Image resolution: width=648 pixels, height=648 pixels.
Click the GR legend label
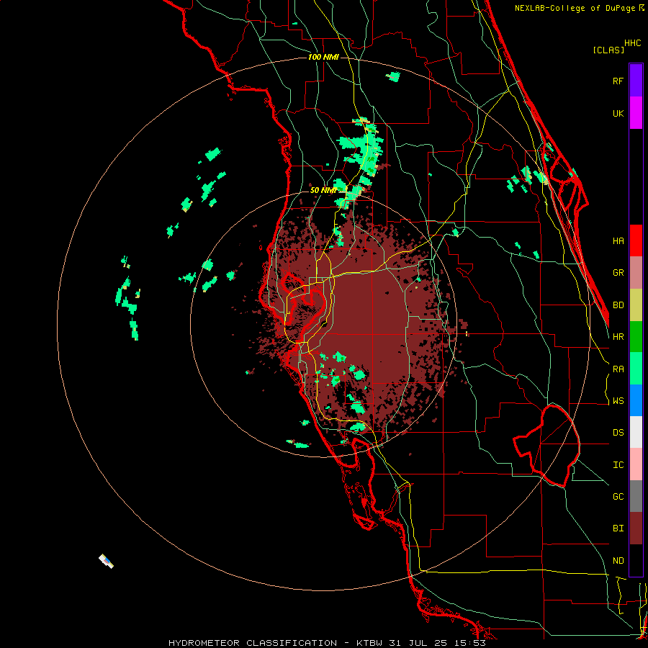(x=618, y=273)
